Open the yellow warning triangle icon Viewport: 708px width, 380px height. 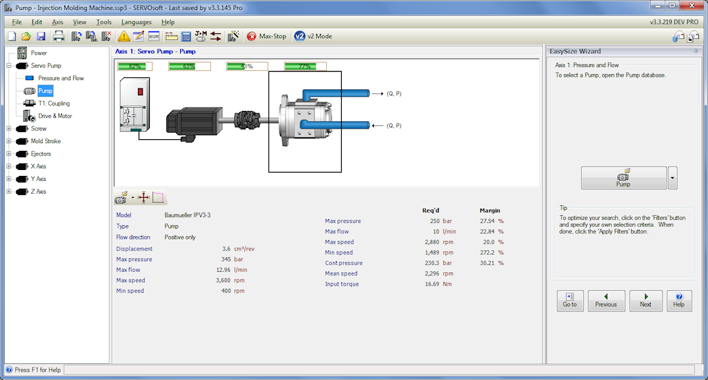pyautogui.click(x=124, y=36)
